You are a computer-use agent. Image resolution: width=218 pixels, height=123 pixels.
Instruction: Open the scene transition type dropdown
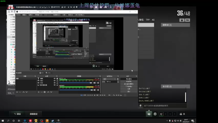pos(109,79)
